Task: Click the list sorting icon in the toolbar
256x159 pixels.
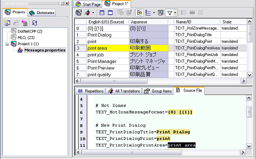Action: point(148,13)
